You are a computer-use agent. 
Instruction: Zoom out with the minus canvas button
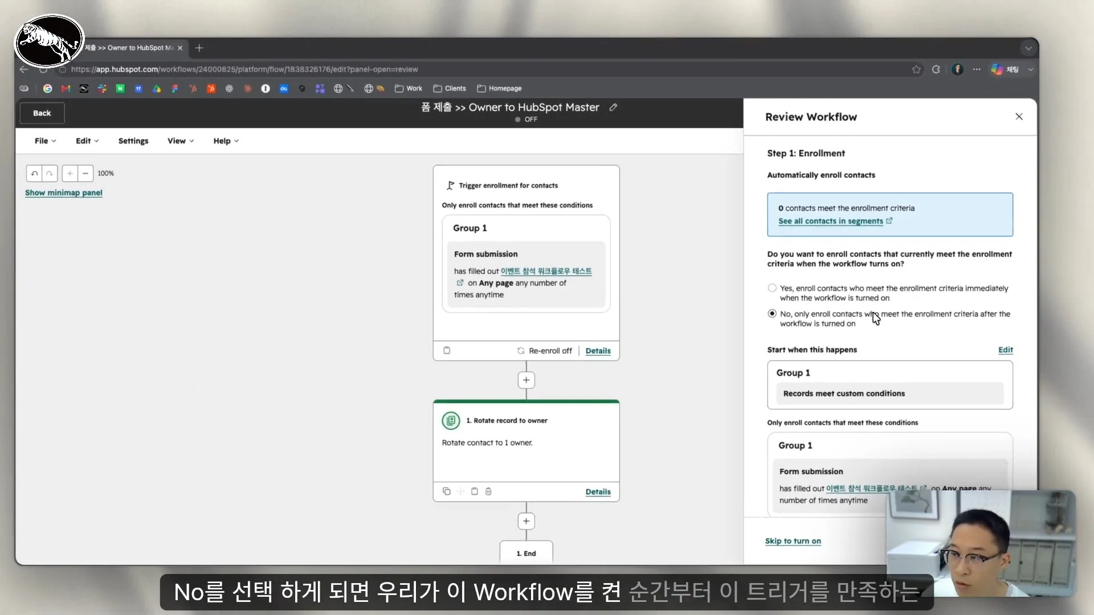point(85,173)
